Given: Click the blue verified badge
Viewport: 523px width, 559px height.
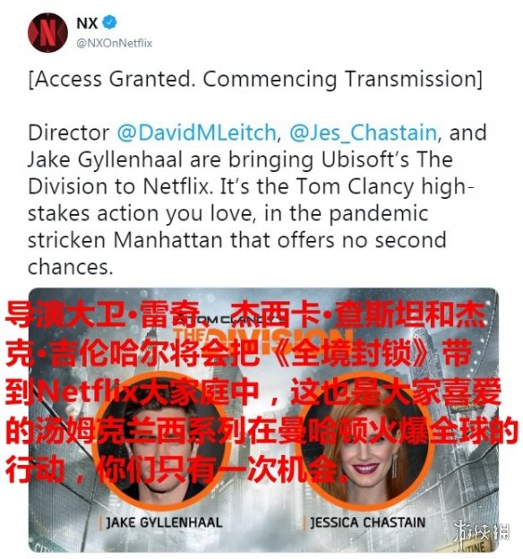Looking at the screenshot, I should pyautogui.click(x=109, y=22).
